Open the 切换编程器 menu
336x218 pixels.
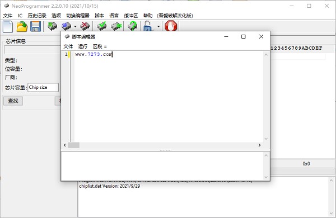[78, 16]
